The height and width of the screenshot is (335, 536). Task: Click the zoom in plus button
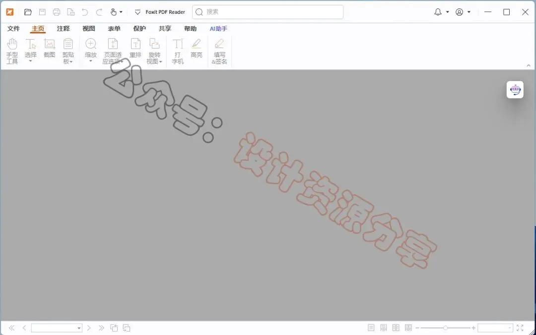(473, 328)
